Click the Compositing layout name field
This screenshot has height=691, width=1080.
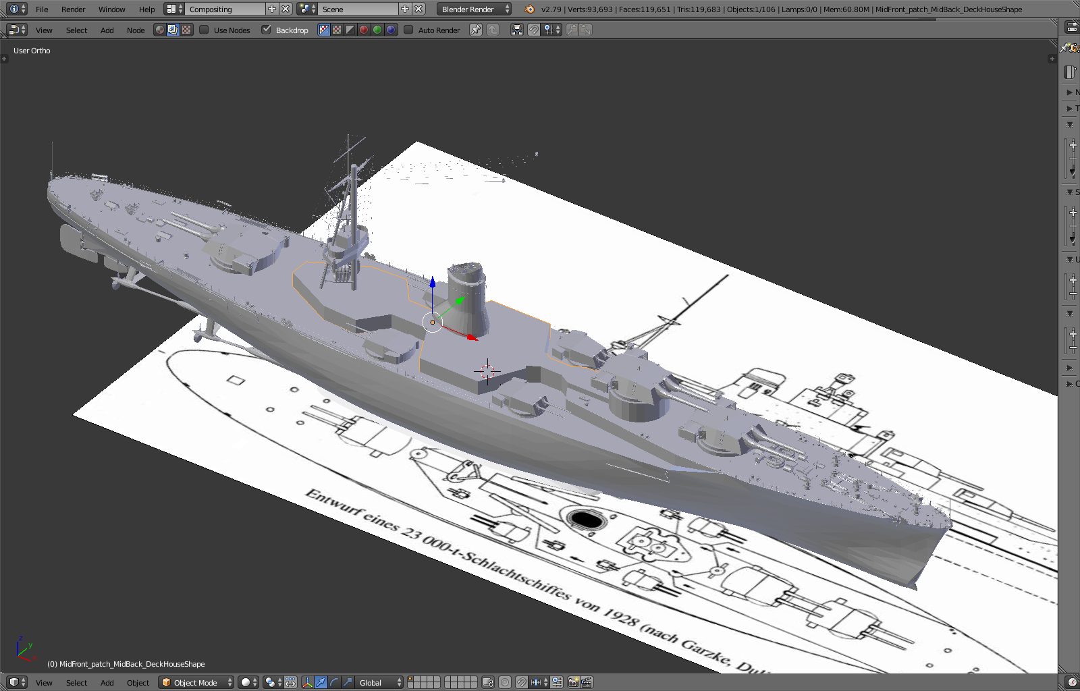225,9
